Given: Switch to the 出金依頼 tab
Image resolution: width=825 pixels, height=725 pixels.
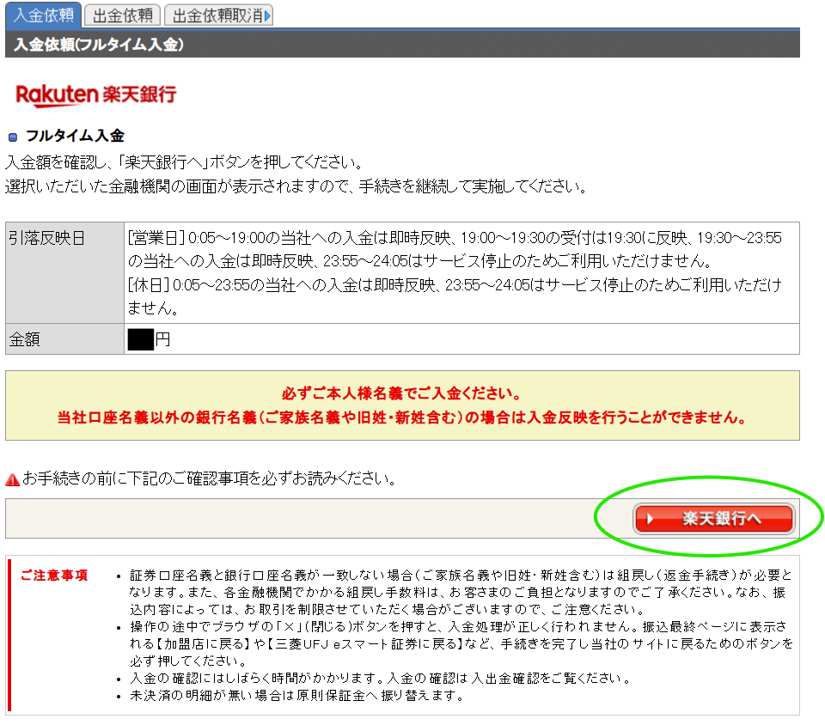Looking at the screenshot, I should coord(122,15).
